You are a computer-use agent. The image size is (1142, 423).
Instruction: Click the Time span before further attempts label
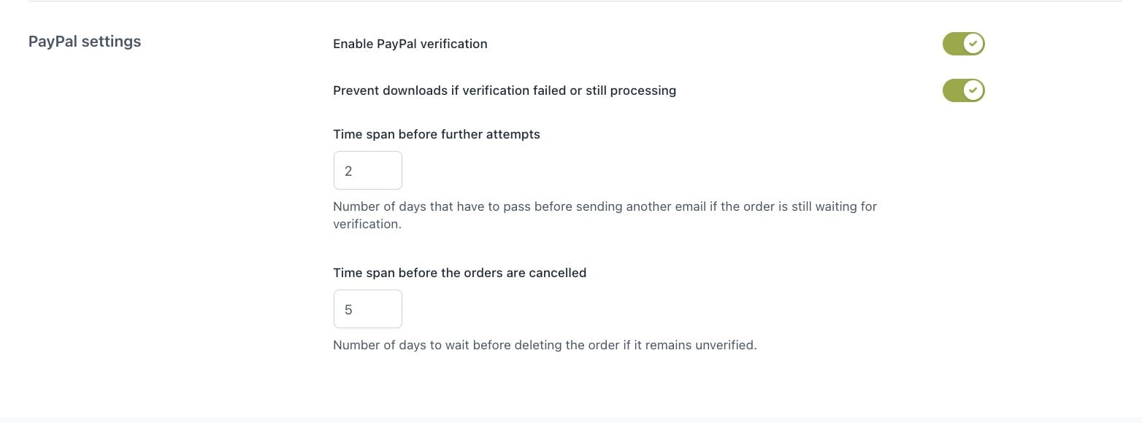436,134
